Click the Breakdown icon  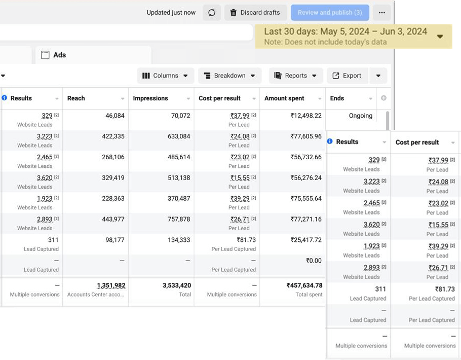[x=207, y=76]
